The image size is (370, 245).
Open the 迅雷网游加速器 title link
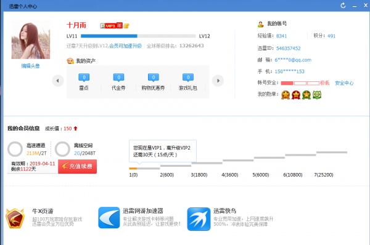[x=143, y=211]
